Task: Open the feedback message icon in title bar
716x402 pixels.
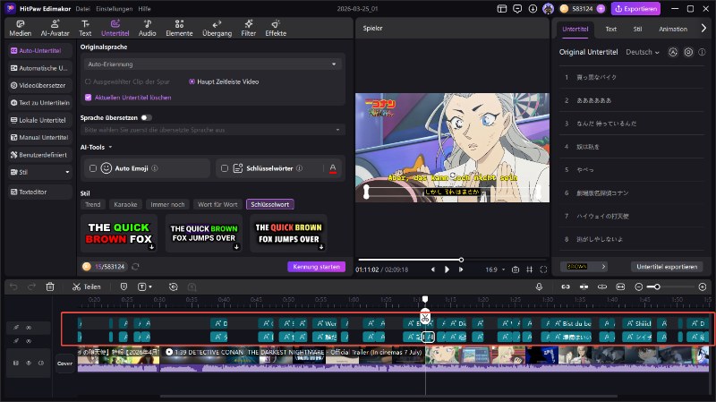Action: [517, 9]
